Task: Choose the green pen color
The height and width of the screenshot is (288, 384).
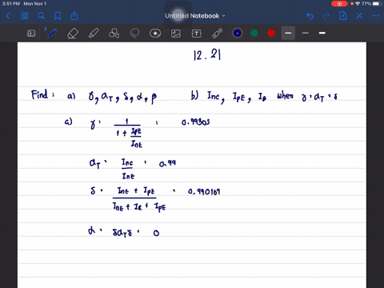Action: (254, 33)
